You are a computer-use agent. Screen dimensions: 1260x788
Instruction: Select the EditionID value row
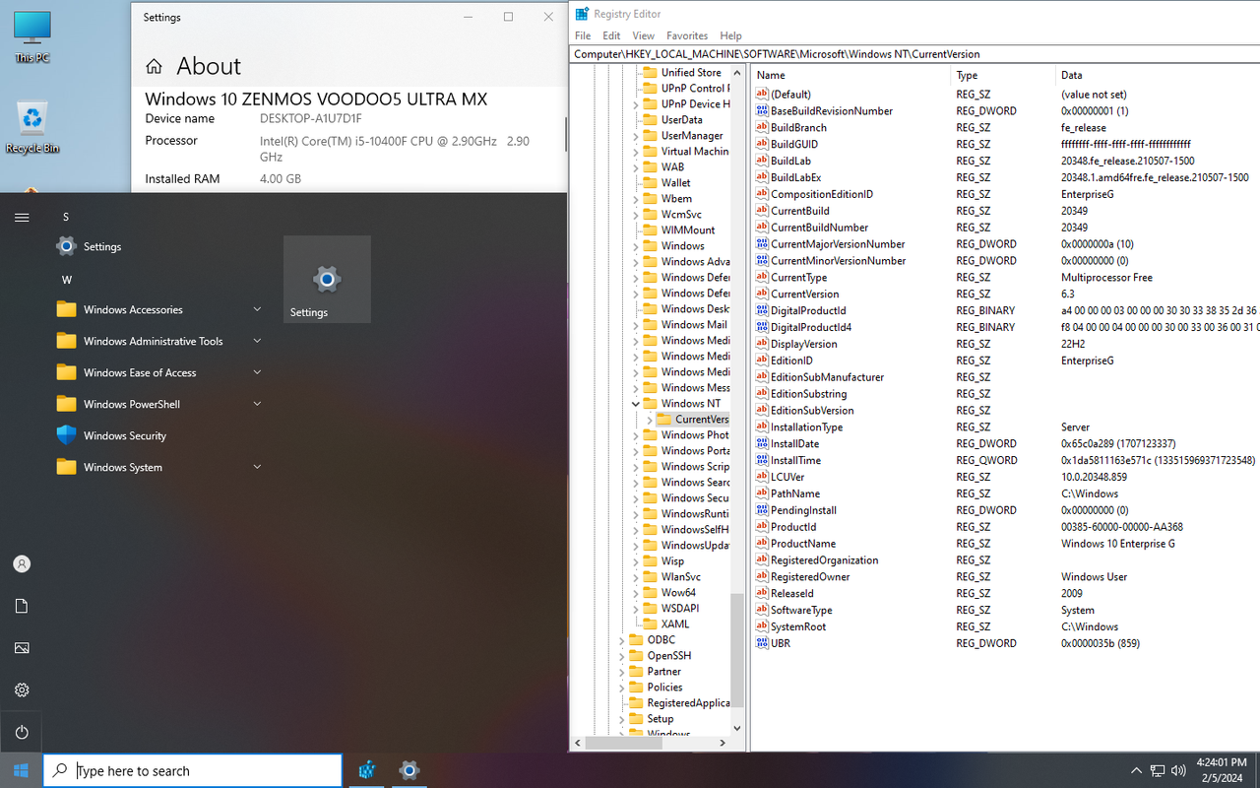(1005, 361)
